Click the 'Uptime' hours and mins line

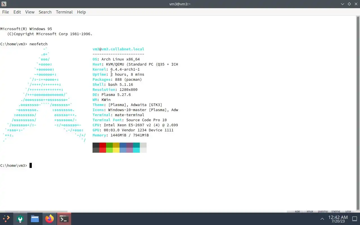[118, 74]
